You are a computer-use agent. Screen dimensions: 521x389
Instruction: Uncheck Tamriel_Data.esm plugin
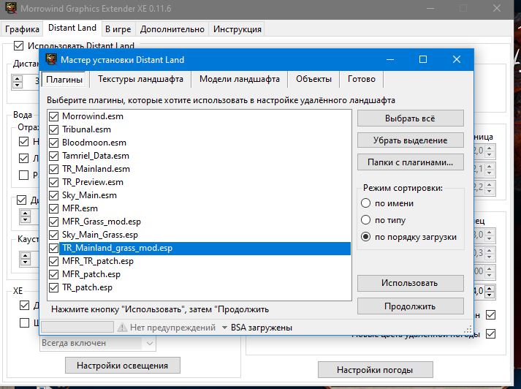tap(53, 156)
